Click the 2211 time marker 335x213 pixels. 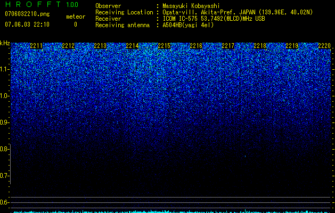pyautogui.click(x=36, y=46)
